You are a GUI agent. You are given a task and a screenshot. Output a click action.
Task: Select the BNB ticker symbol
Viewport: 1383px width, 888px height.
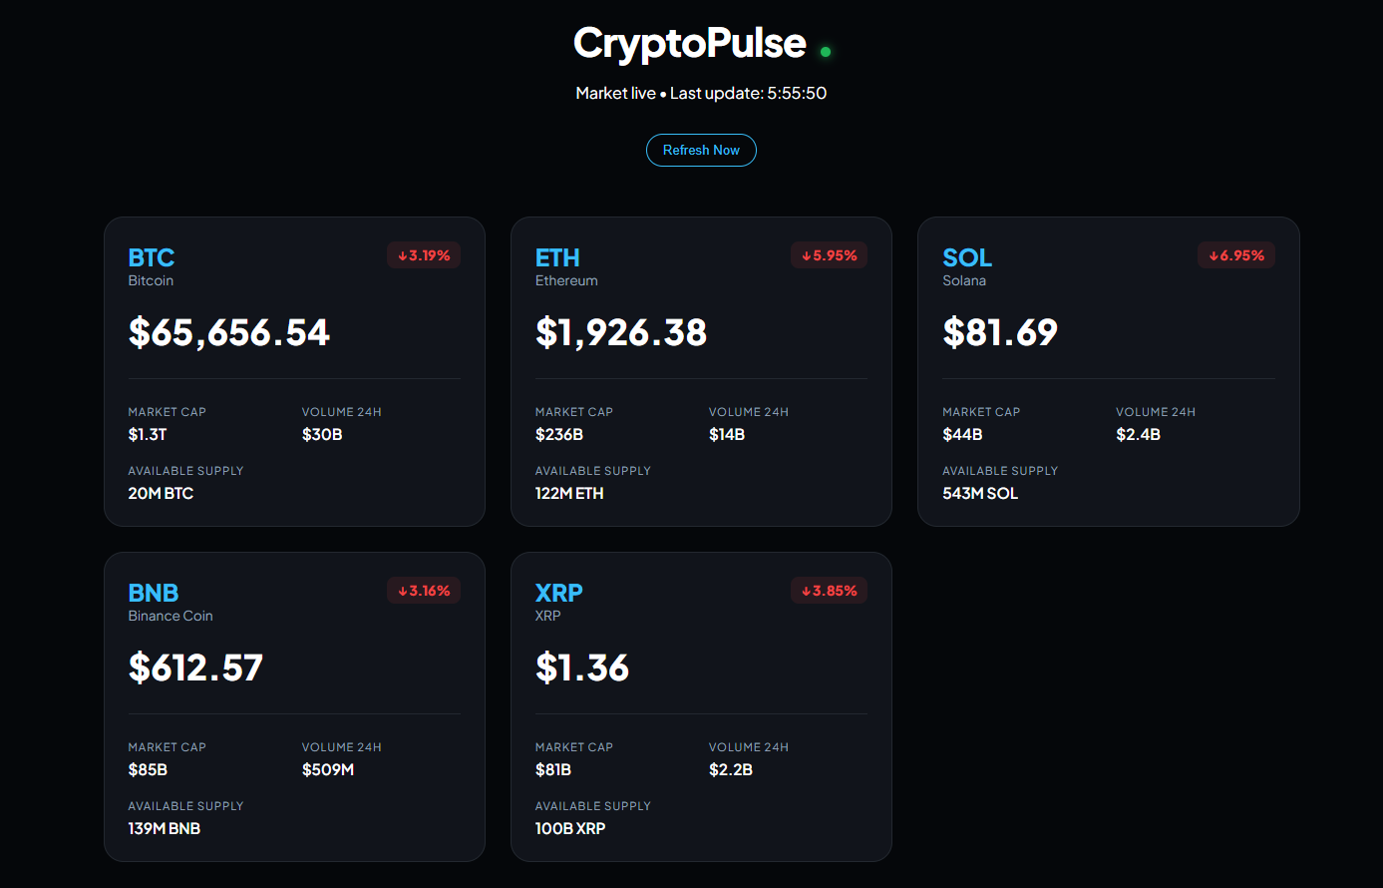(x=154, y=593)
